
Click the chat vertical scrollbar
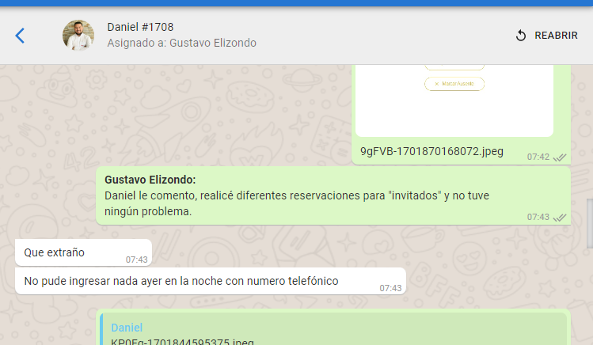click(589, 214)
